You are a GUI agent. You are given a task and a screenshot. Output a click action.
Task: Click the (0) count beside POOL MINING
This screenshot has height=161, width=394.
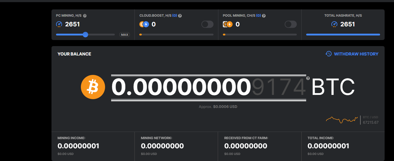(x=258, y=15)
